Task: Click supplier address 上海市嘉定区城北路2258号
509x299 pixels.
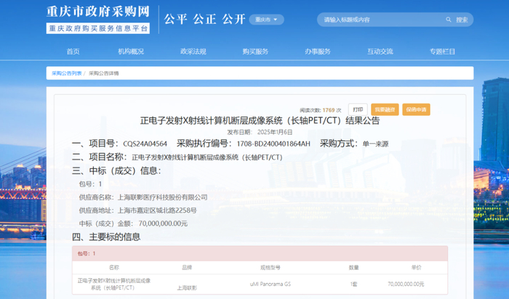Action: (157, 210)
